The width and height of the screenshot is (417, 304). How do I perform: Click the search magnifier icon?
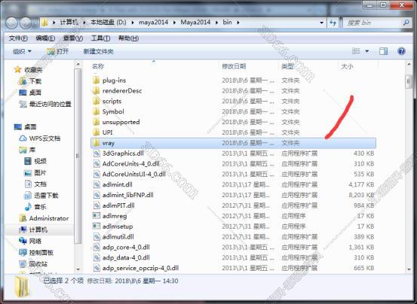pyautogui.click(x=406, y=23)
